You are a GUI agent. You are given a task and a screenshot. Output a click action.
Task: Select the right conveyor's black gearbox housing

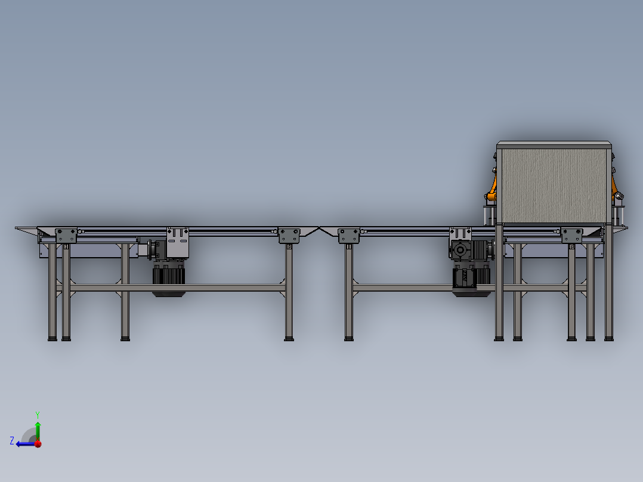(x=460, y=250)
